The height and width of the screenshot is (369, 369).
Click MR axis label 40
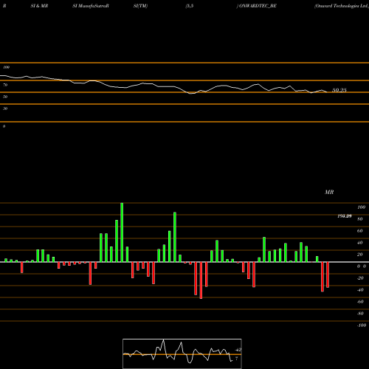[360, 243]
